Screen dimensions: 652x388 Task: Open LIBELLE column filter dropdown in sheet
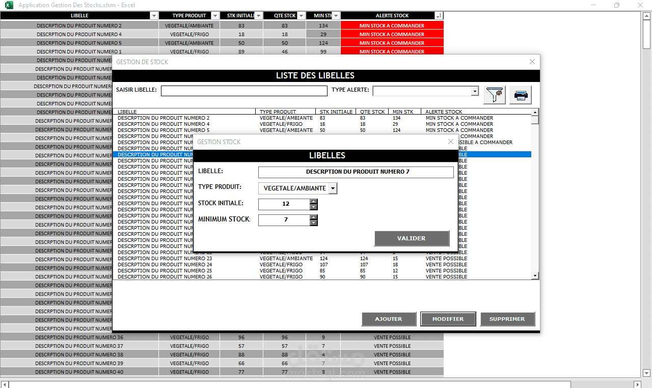pyautogui.click(x=154, y=16)
